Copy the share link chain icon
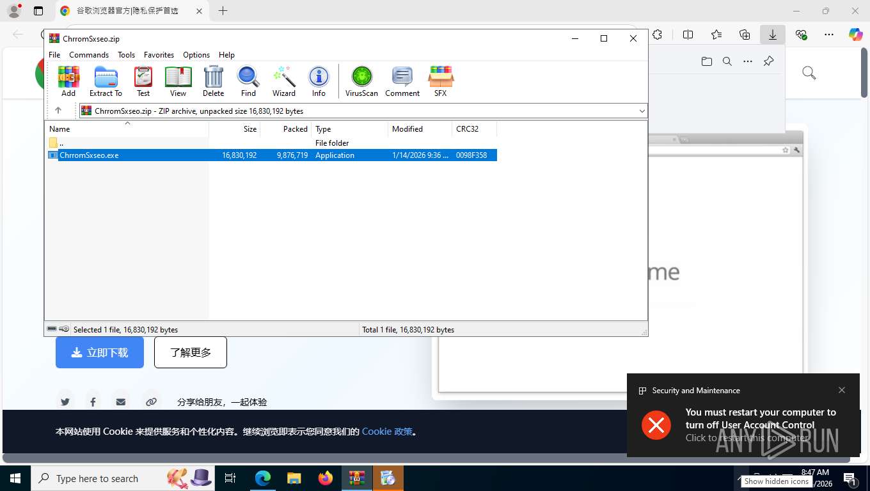 (x=151, y=402)
